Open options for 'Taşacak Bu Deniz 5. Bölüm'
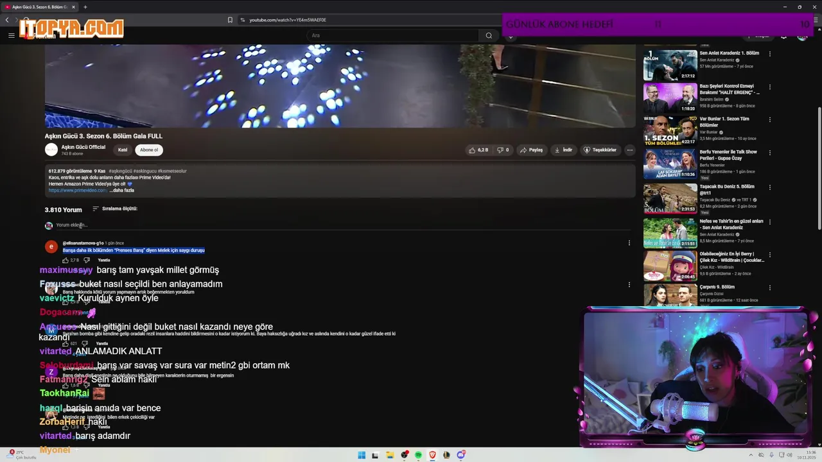The image size is (822, 462). coord(769,187)
